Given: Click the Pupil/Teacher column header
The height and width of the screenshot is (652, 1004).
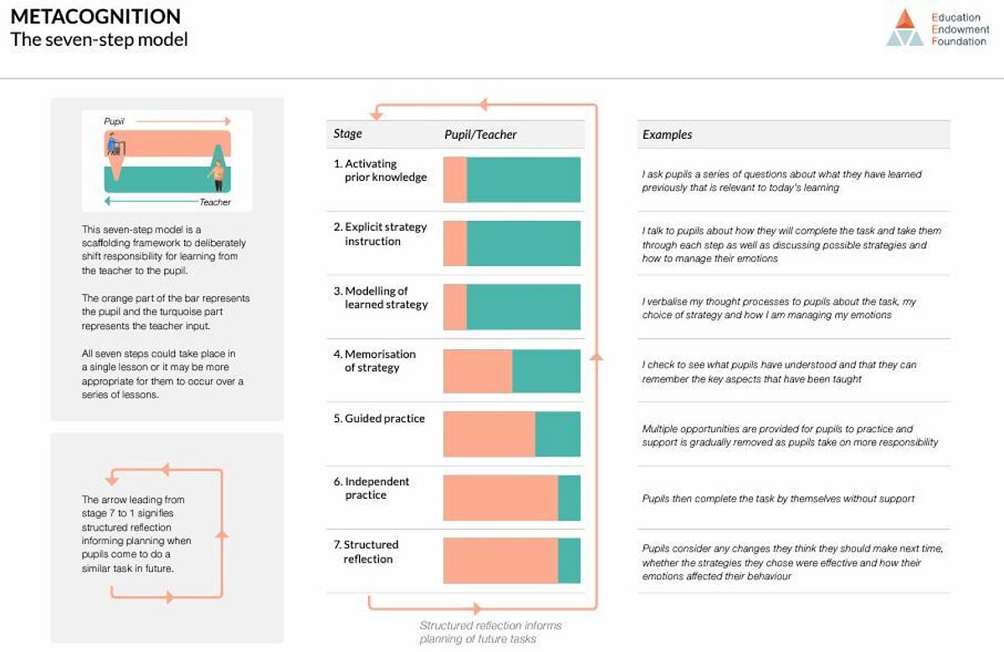Looking at the screenshot, I should [x=480, y=135].
